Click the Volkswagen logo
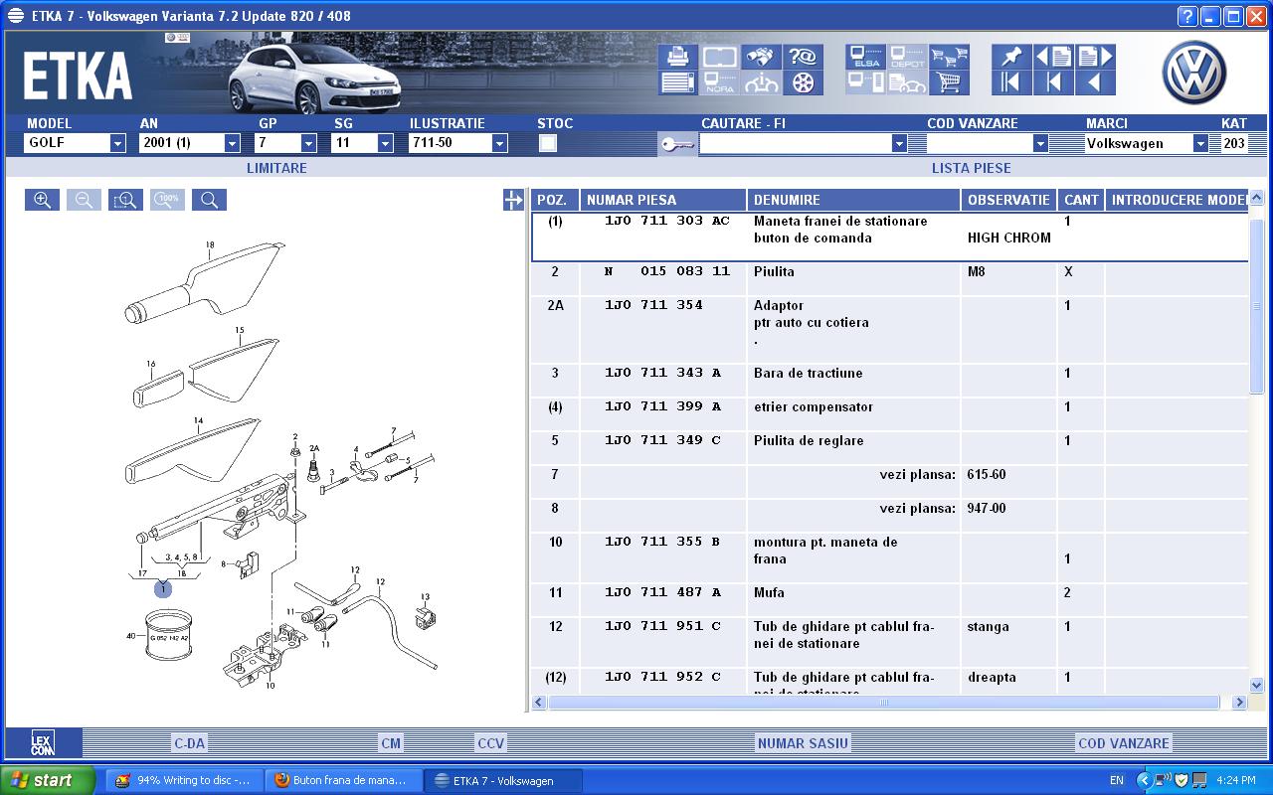Viewport: 1273px width, 795px height. pos(1194,73)
